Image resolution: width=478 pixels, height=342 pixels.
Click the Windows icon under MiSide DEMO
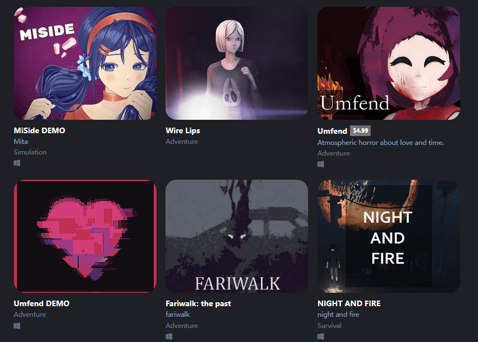17,163
